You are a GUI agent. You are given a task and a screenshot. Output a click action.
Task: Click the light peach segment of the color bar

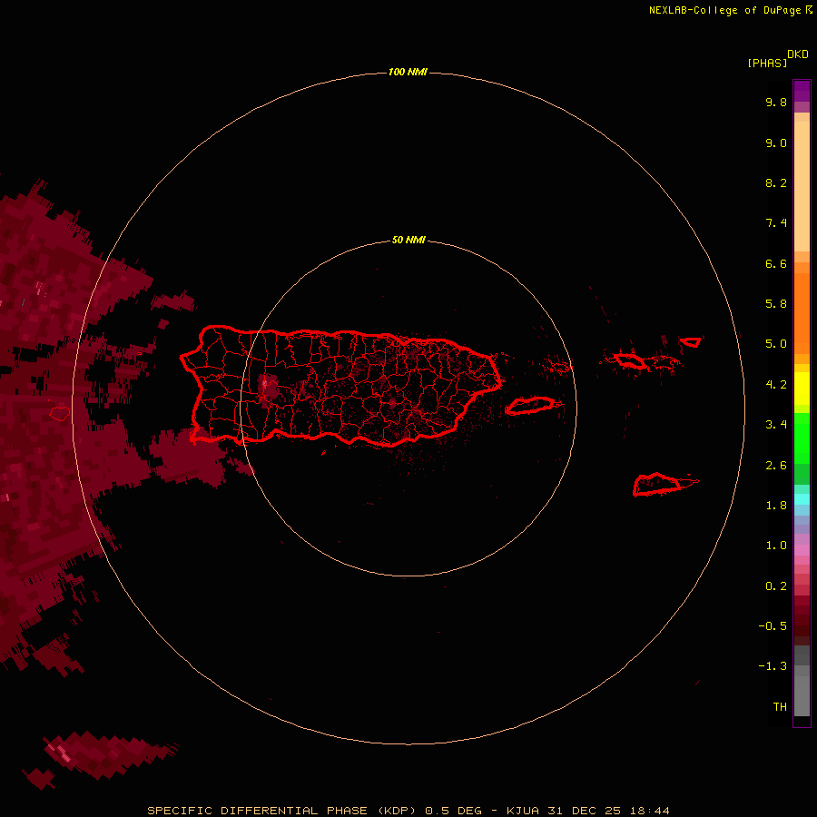pyautogui.click(x=802, y=186)
